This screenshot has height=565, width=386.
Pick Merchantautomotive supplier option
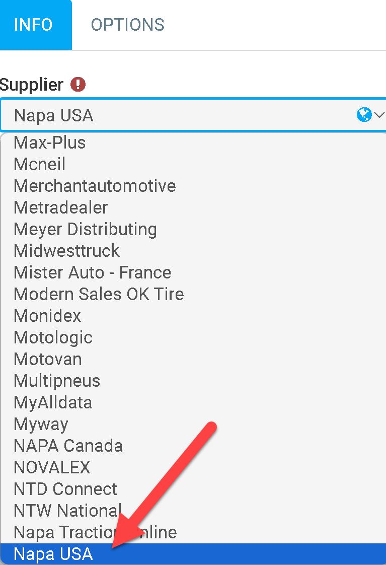click(x=95, y=186)
